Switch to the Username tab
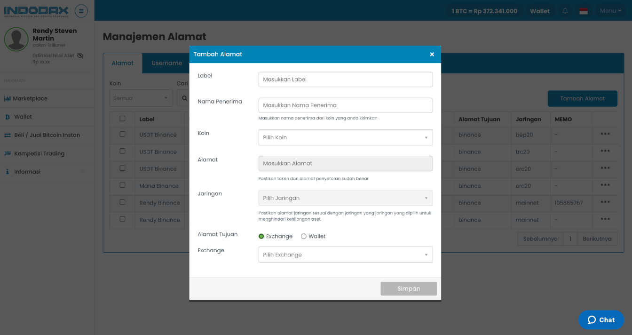632x335 pixels. point(166,63)
